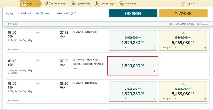This screenshot has width=213, height=110.
Task: Choose the 1,509,000 VND economy fare
Action: click(133, 66)
